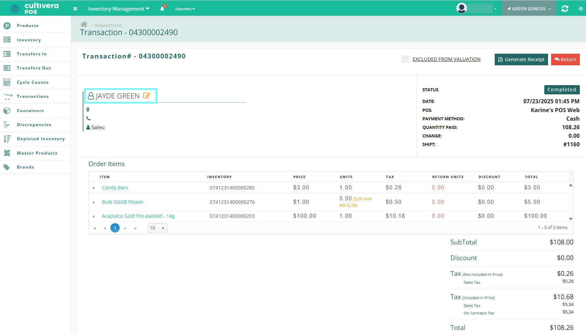Go to the first page of order items
The height and width of the screenshot is (334, 586).
95,228
